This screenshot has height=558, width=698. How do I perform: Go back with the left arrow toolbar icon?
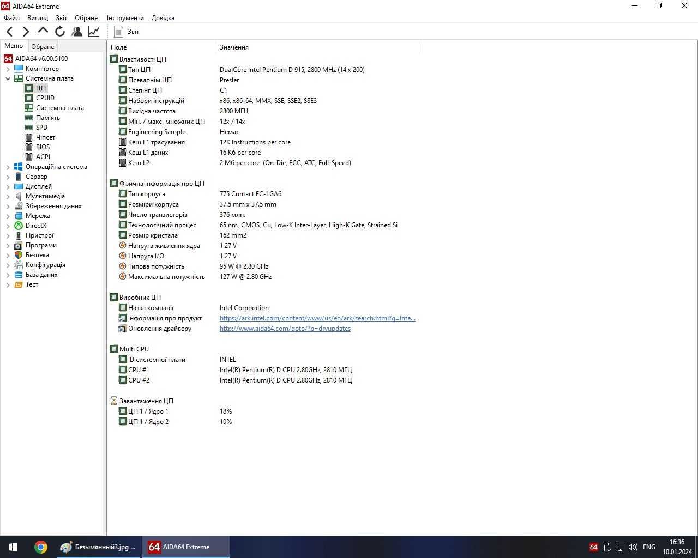pos(9,32)
